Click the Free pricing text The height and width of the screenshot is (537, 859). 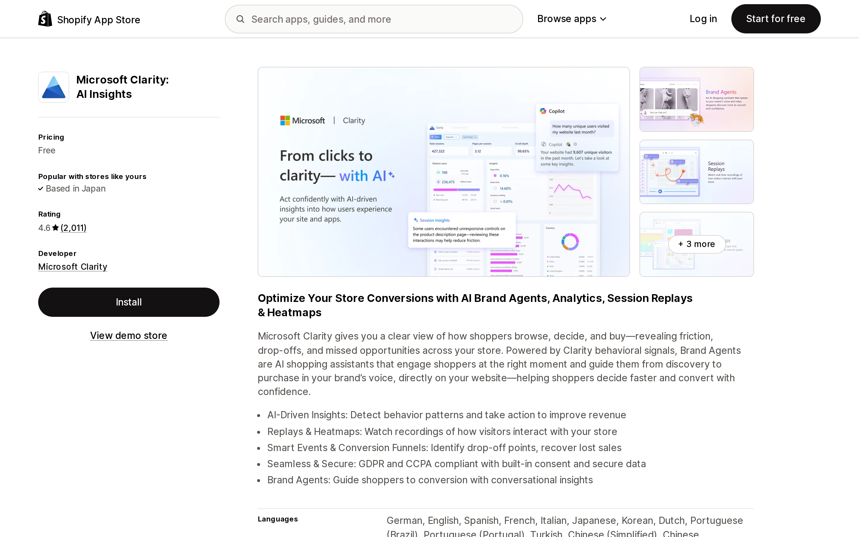coord(47,151)
